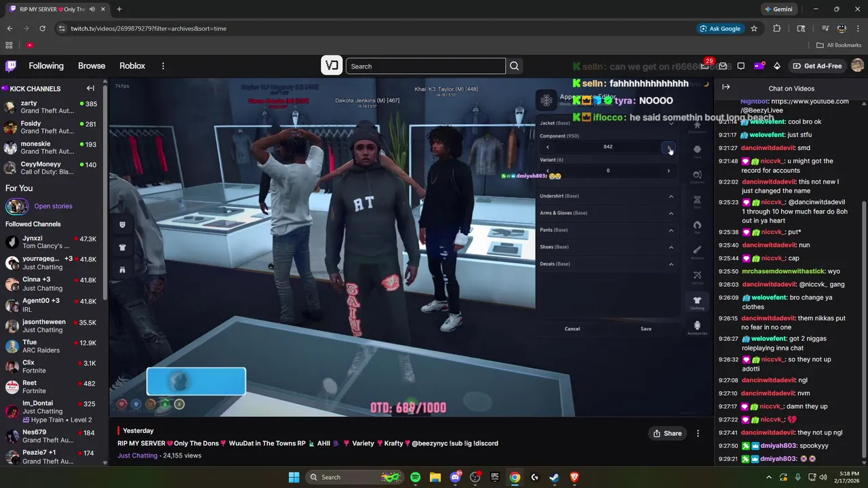This screenshot has width=868, height=488.
Task: Open Twitch top nav more options
Action: click(x=163, y=66)
